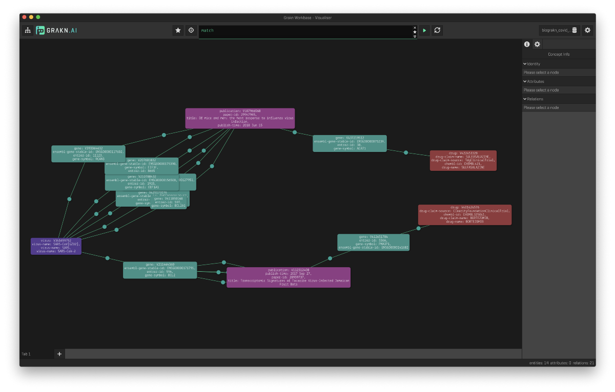
Task: Select the BORTEZOMIB drug node
Action: 465,215
